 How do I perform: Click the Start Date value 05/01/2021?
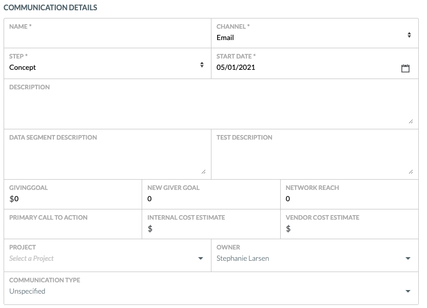236,67
